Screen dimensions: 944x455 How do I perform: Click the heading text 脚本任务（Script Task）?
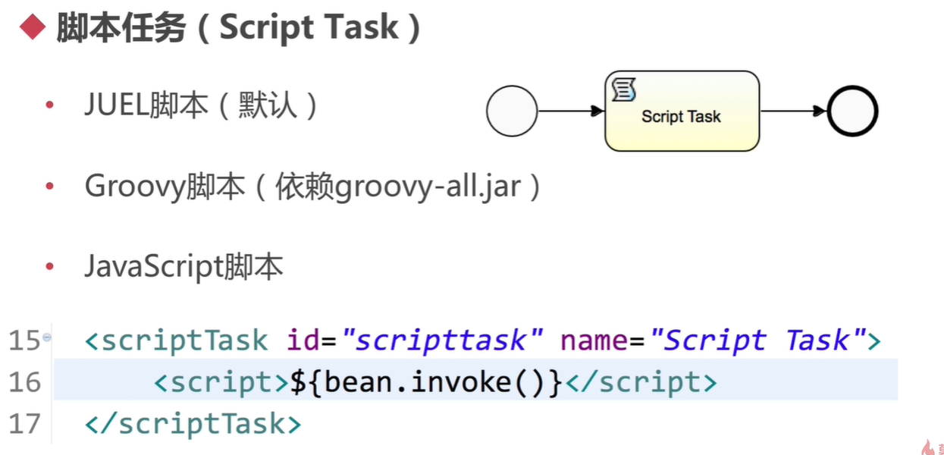point(238,28)
